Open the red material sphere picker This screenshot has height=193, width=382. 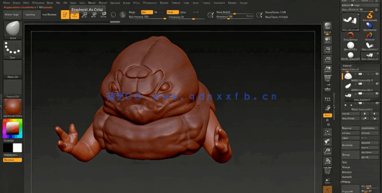click(x=13, y=107)
